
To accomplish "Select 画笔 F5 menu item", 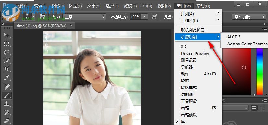I will (198, 108).
